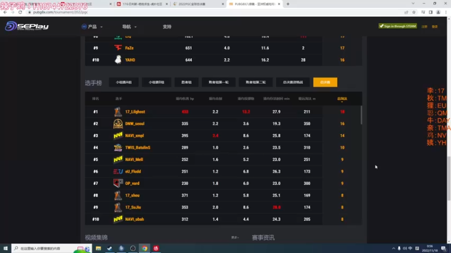Open player eU_Fludd profile link
The width and height of the screenshot is (451, 253).
133,171
